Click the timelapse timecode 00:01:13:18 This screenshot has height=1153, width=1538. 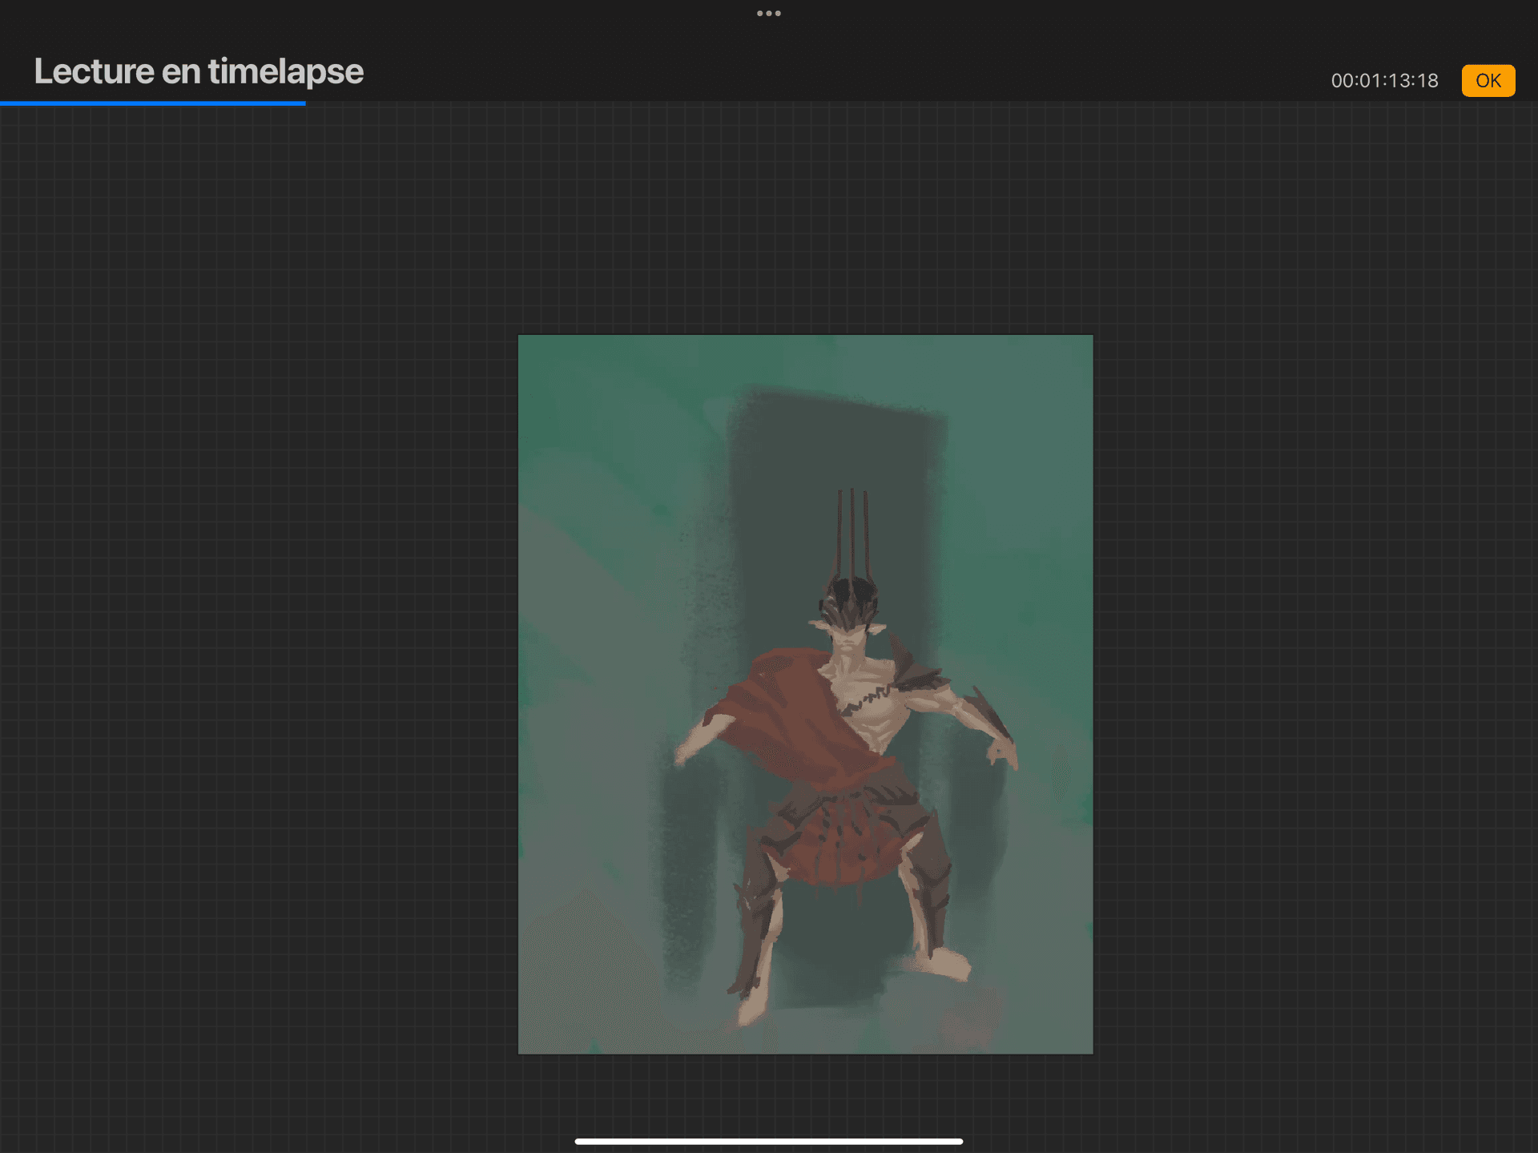(x=1384, y=81)
